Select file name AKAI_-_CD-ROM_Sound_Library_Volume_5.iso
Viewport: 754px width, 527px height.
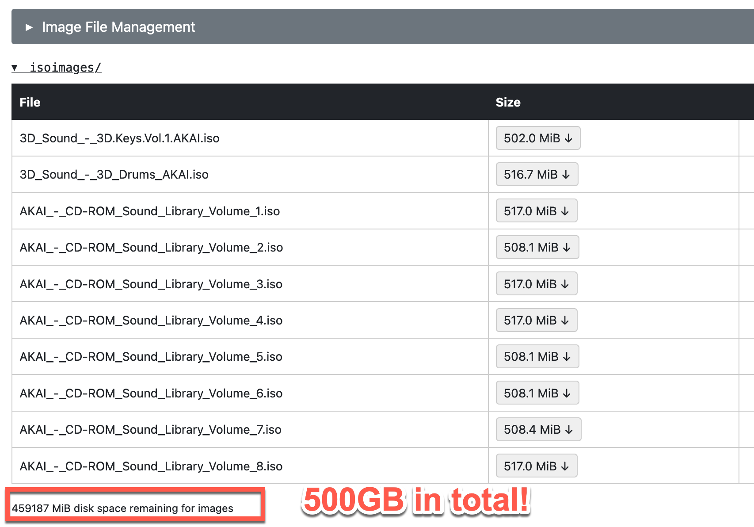(151, 357)
